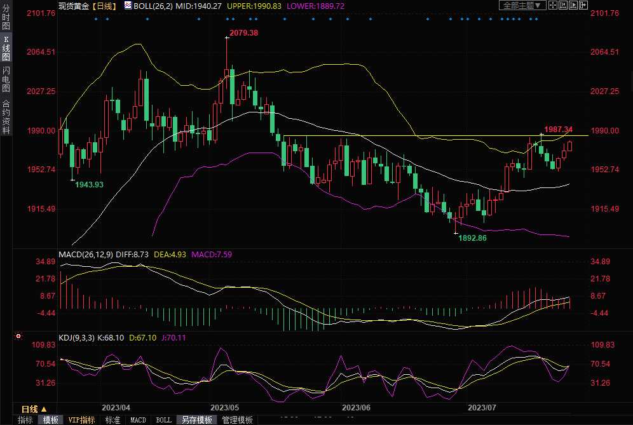Select the 指标 tab at bottom
Viewport: 633px width, 425px height.
(25, 420)
